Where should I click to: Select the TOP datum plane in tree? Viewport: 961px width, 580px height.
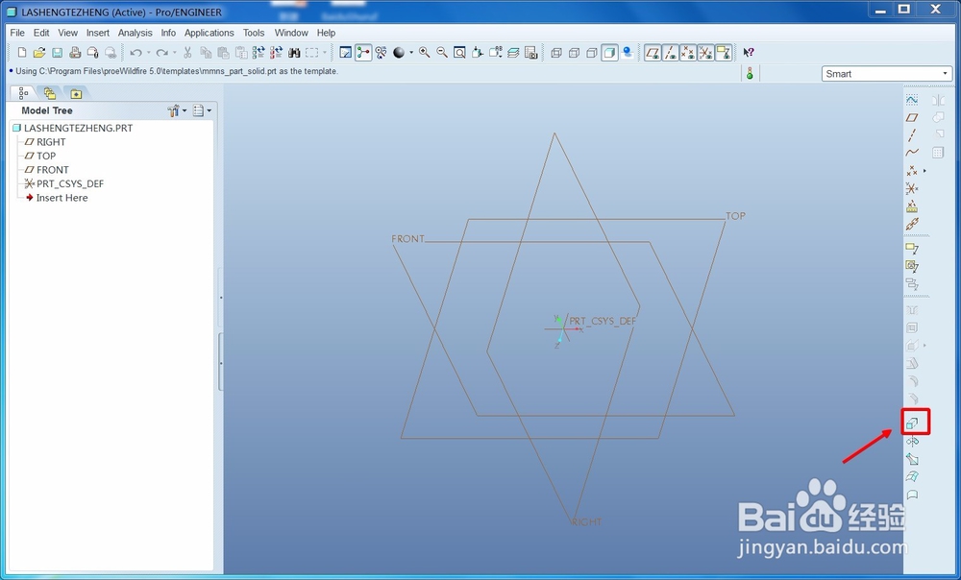pos(39,157)
